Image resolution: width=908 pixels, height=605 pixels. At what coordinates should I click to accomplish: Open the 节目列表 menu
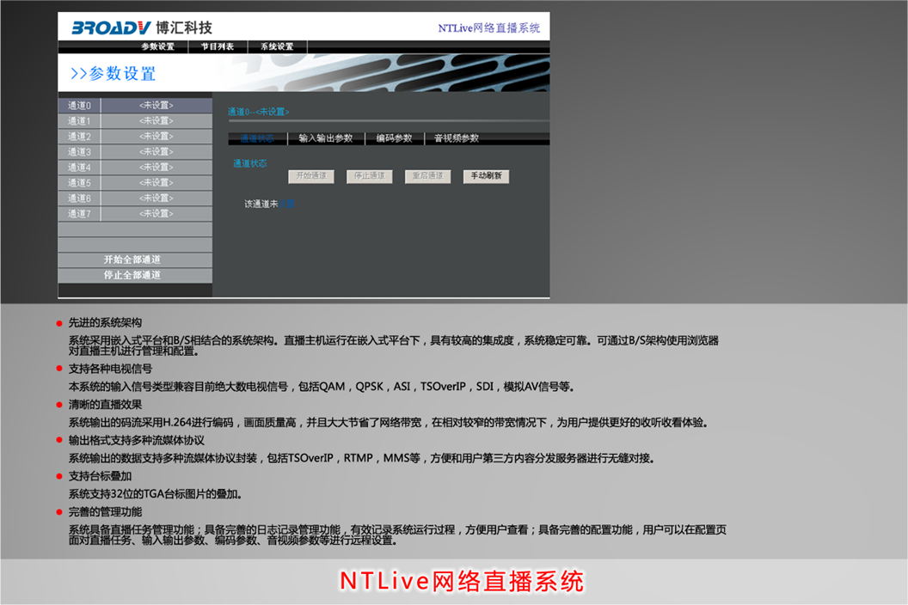coord(218,46)
